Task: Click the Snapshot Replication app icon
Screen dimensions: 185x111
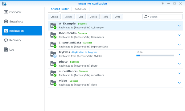Action: pos(4,4)
